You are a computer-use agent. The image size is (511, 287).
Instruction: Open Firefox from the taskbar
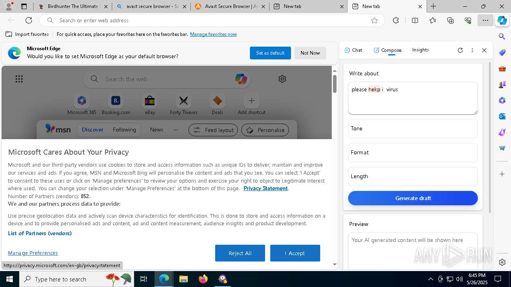tap(203, 279)
